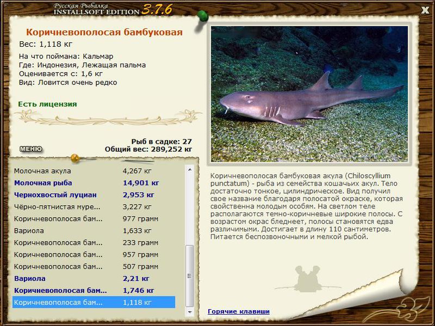
Task: Click the bamboo shark photo
Action: coord(309,94)
